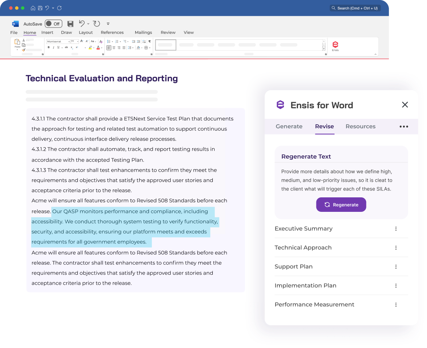Click the paragraph shading paint bucket
This screenshot has width=427, height=348.
[138, 47]
